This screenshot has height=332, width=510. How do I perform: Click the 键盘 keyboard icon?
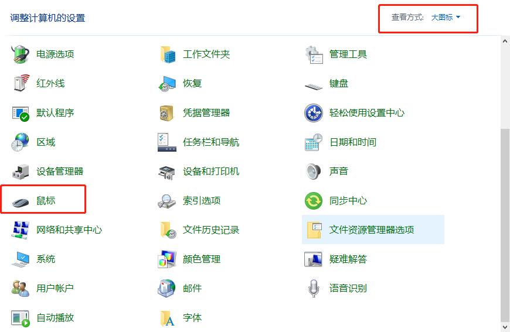click(314, 86)
